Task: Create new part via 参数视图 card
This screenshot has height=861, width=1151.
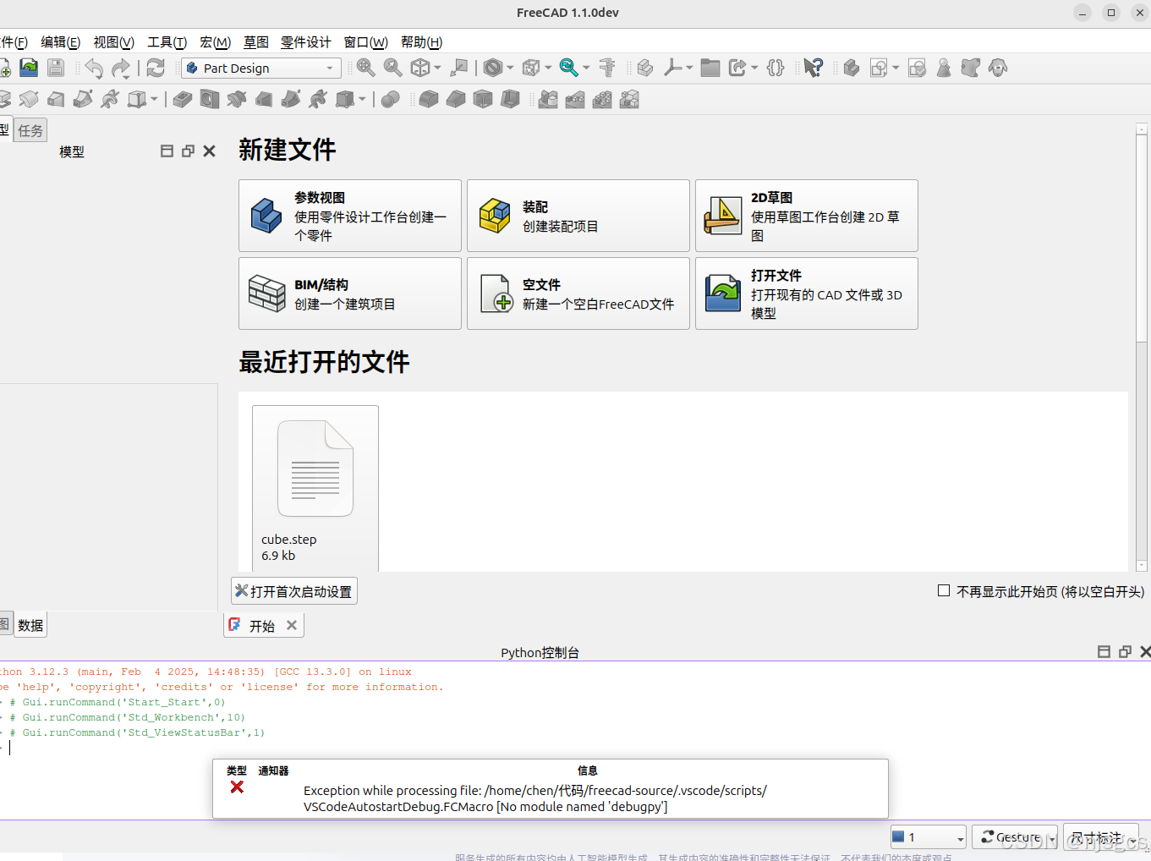Action: [350, 216]
